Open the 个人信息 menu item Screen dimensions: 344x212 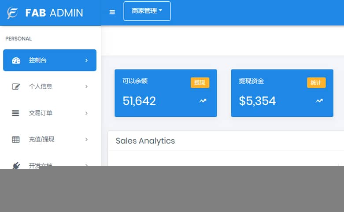[50, 86]
